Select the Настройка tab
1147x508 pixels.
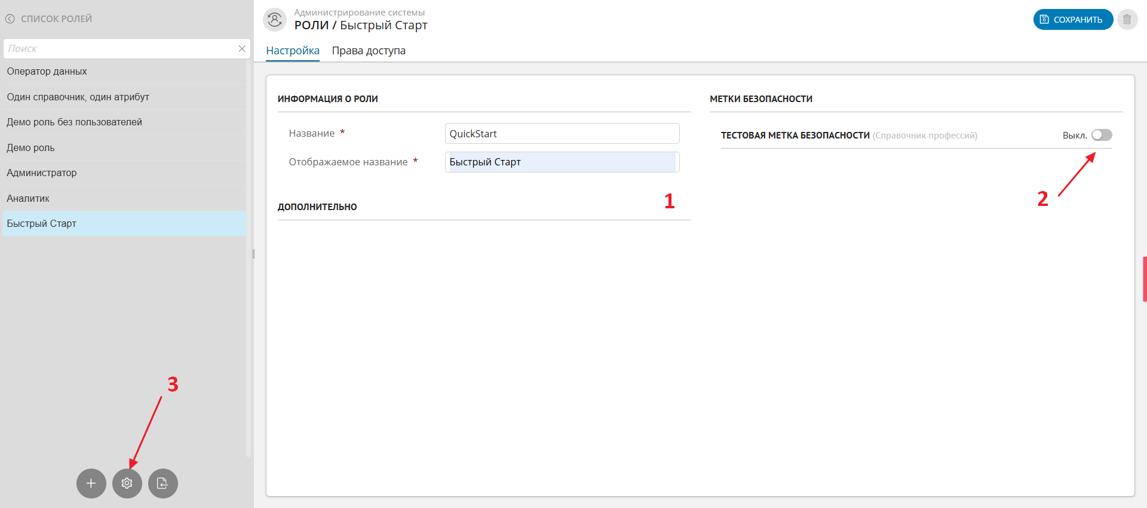tap(293, 51)
